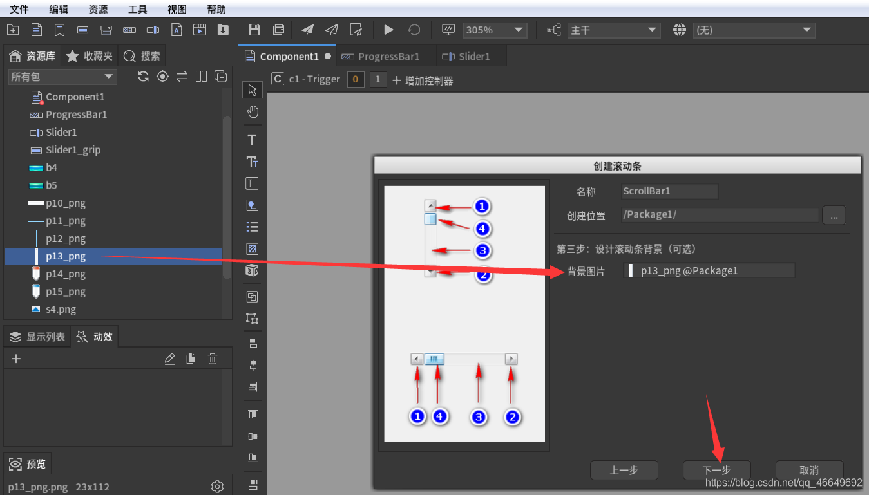This screenshot has width=869, height=495.
Task: Click the import resources icon
Action: click(x=223, y=30)
